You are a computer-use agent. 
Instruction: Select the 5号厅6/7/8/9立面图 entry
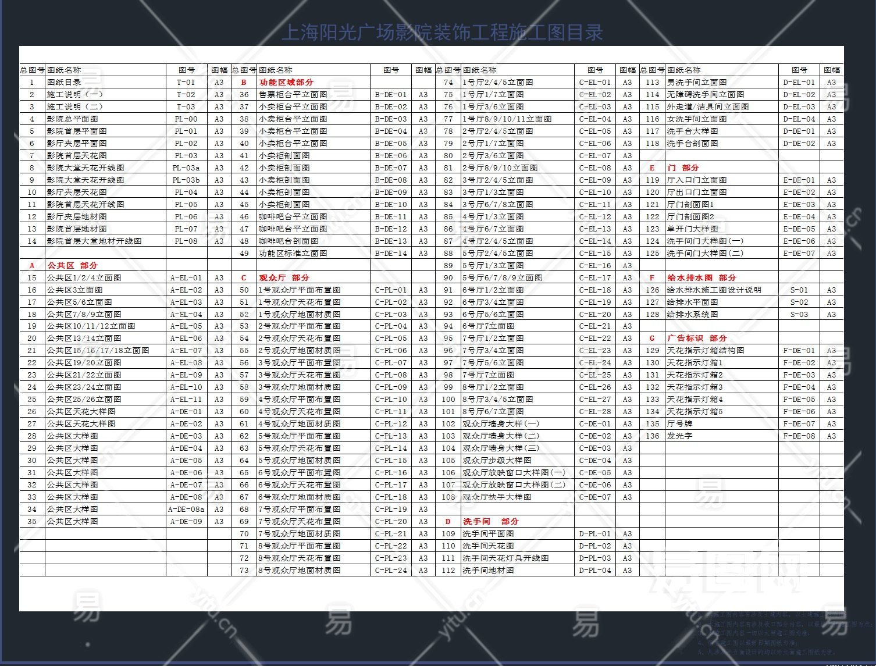coord(502,278)
